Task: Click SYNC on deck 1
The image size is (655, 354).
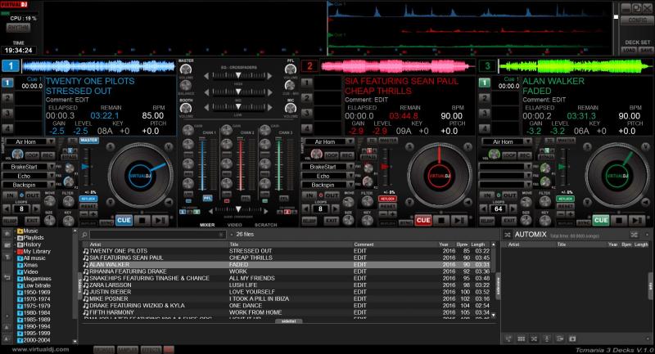Action: click(x=106, y=223)
